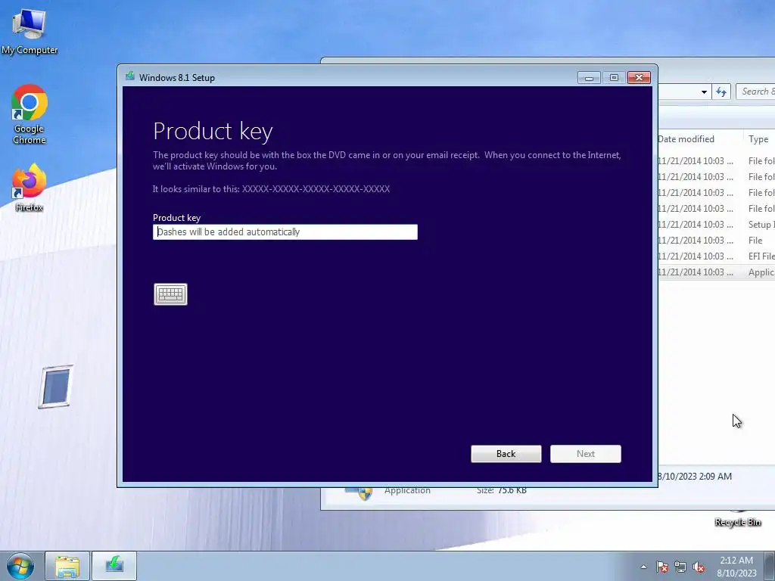
Task: Launch Google Chrome from desktop
Action: pos(30,115)
